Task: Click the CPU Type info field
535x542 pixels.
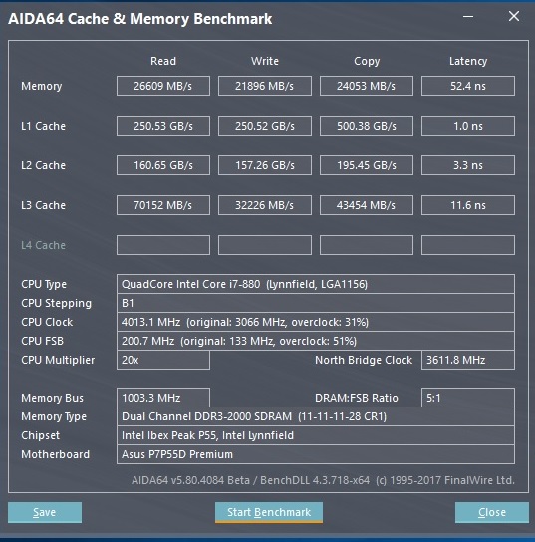Action: click(x=316, y=284)
